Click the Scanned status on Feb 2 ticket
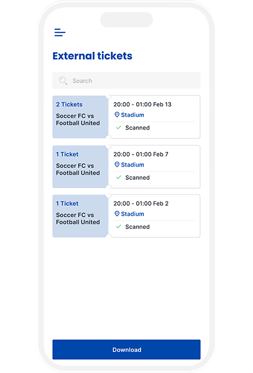This screenshot has width=253, height=373. coord(138,227)
